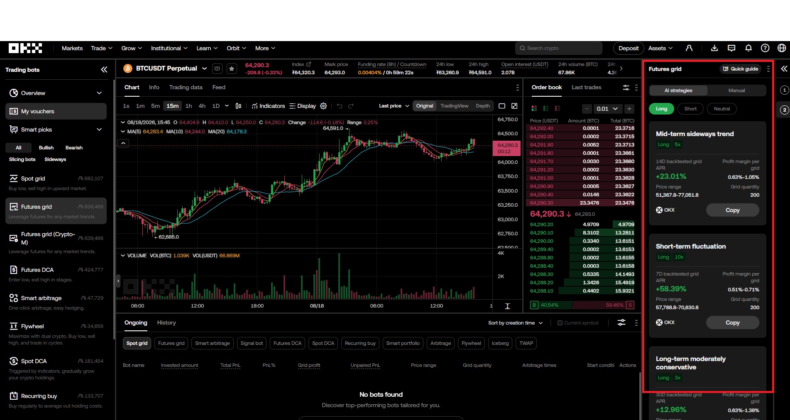Viewport: 790px width, 420px height.
Task: Copy the Short-term fluctuation strategy
Action: (x=732, y=322)
